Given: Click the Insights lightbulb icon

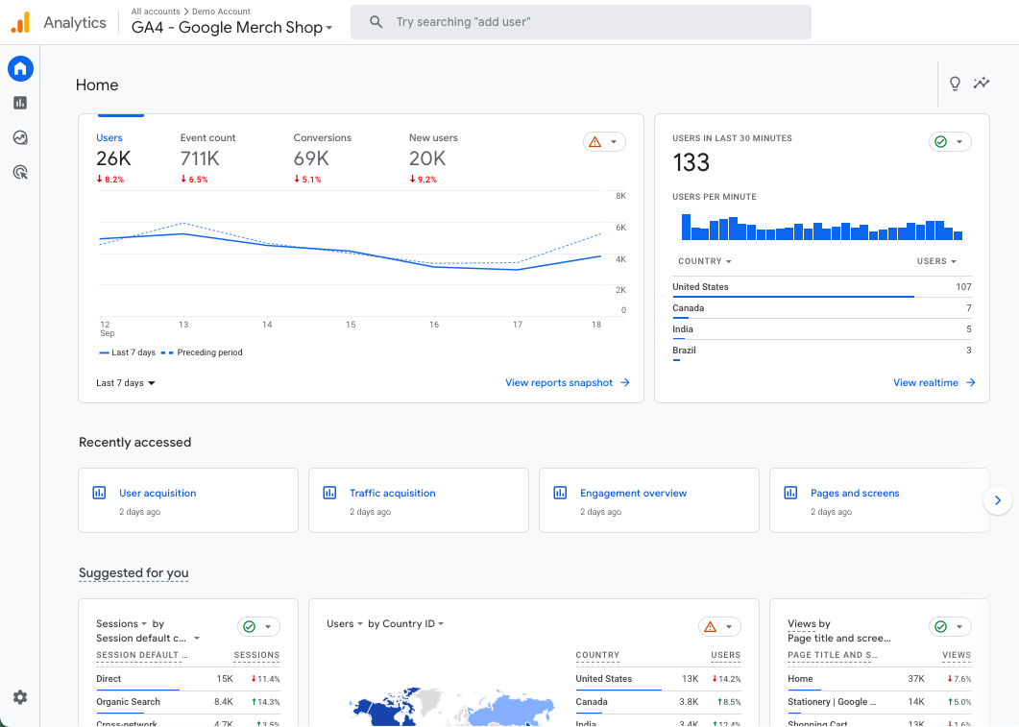Looking at the screenshot, I should click(955, 83).
